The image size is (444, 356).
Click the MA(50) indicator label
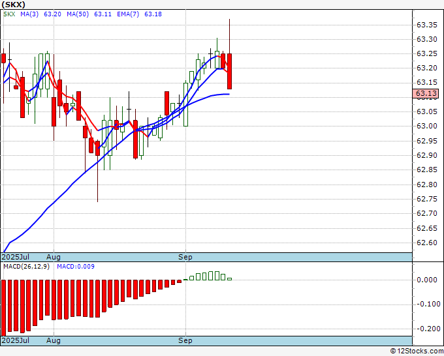pyautogui.click(x=78, y=14)
